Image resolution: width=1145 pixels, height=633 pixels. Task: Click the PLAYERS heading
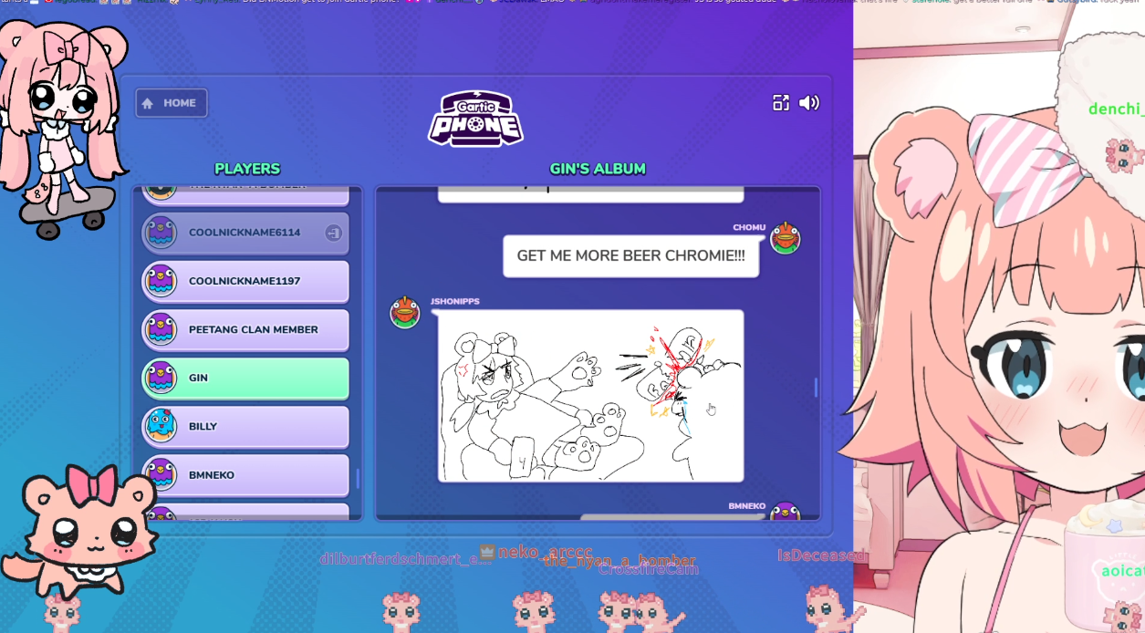pos(247,169)
